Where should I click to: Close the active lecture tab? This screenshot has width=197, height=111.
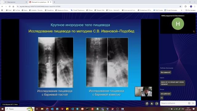pos(50,2)
